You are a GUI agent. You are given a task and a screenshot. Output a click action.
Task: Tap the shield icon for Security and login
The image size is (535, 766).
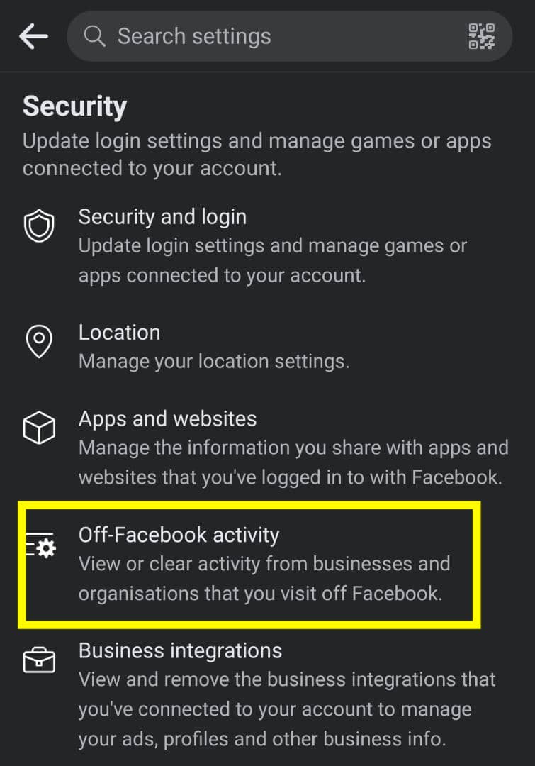(x=39, y=226)
